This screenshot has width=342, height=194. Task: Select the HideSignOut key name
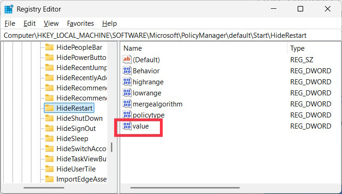tap(76, 128)
